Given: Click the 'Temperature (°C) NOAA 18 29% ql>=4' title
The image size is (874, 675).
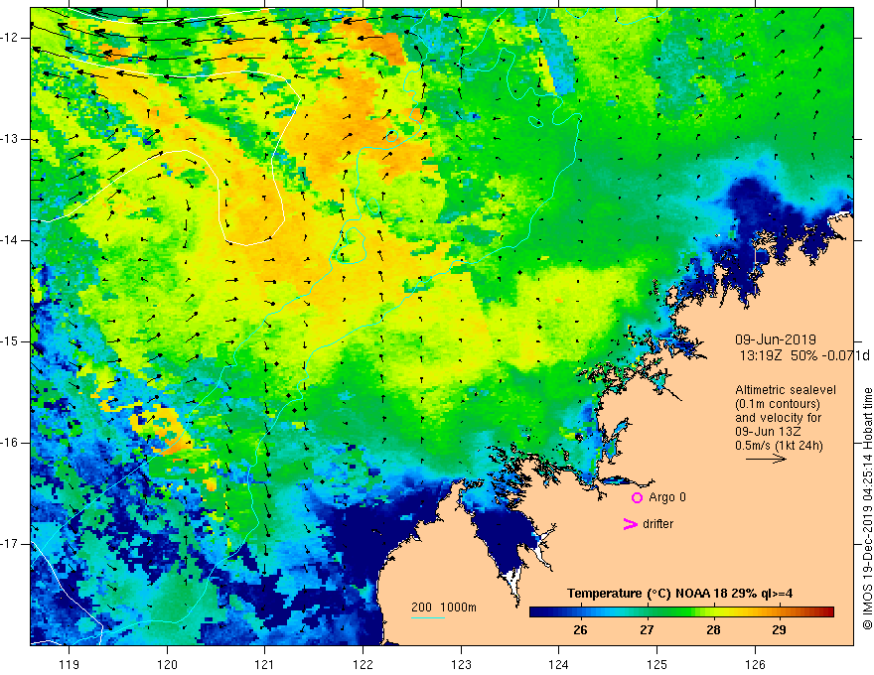Looking at the screenshot, I should tap(679, 594).
